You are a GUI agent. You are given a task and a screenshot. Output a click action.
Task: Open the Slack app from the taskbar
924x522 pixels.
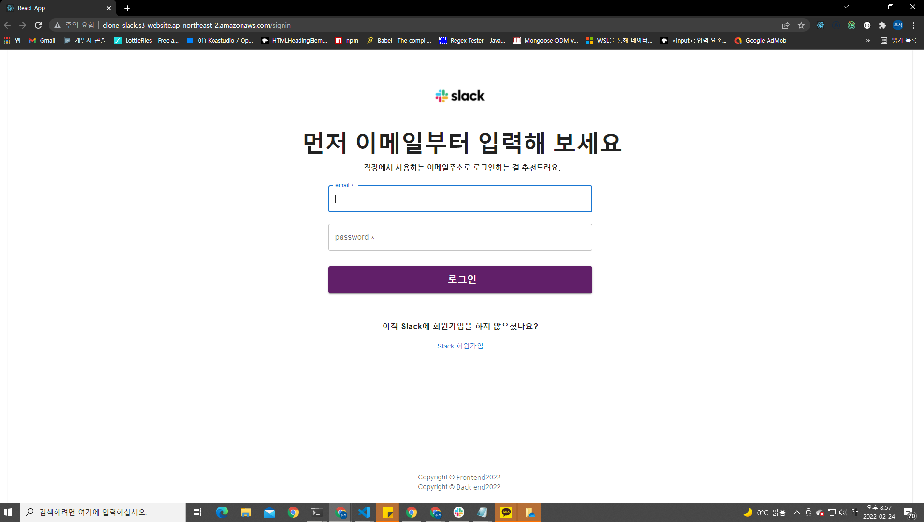pyautogui.click(x=458, y=512)
